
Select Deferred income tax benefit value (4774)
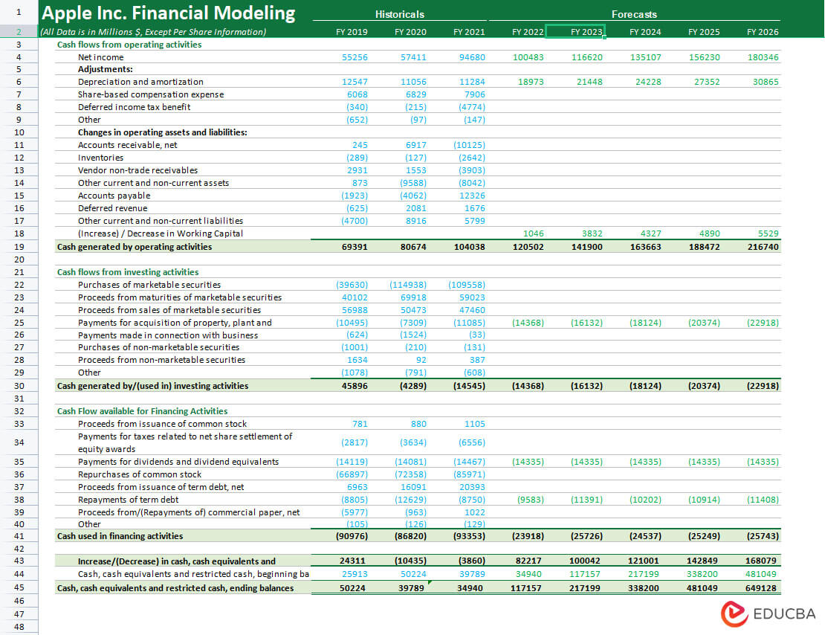click(x=472, y=107)
